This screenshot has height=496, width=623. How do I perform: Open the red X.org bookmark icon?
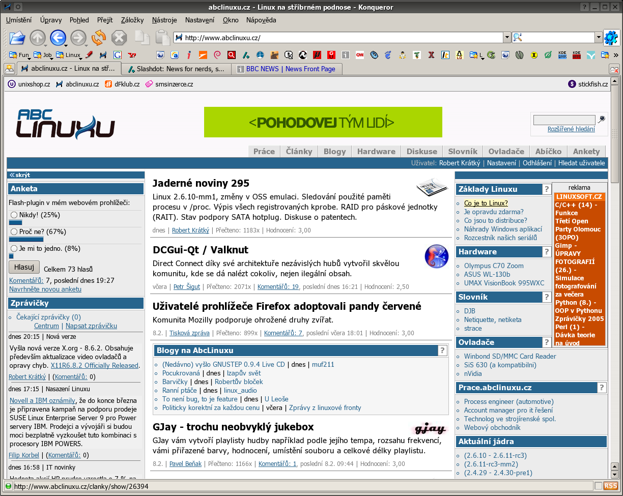431,55
